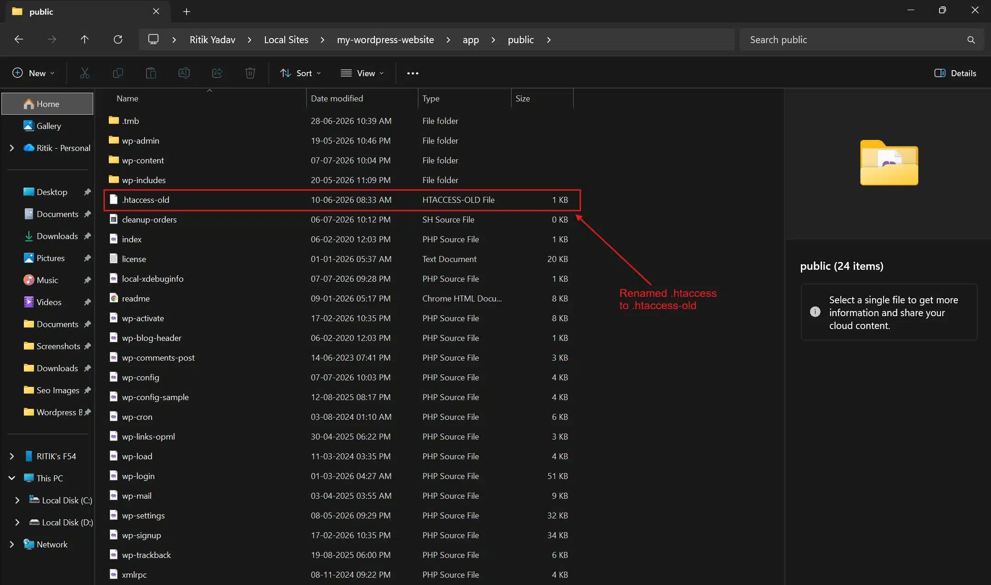Click the search magnifier icon
This screenshot has height=585, width=991.
point(971,40)
